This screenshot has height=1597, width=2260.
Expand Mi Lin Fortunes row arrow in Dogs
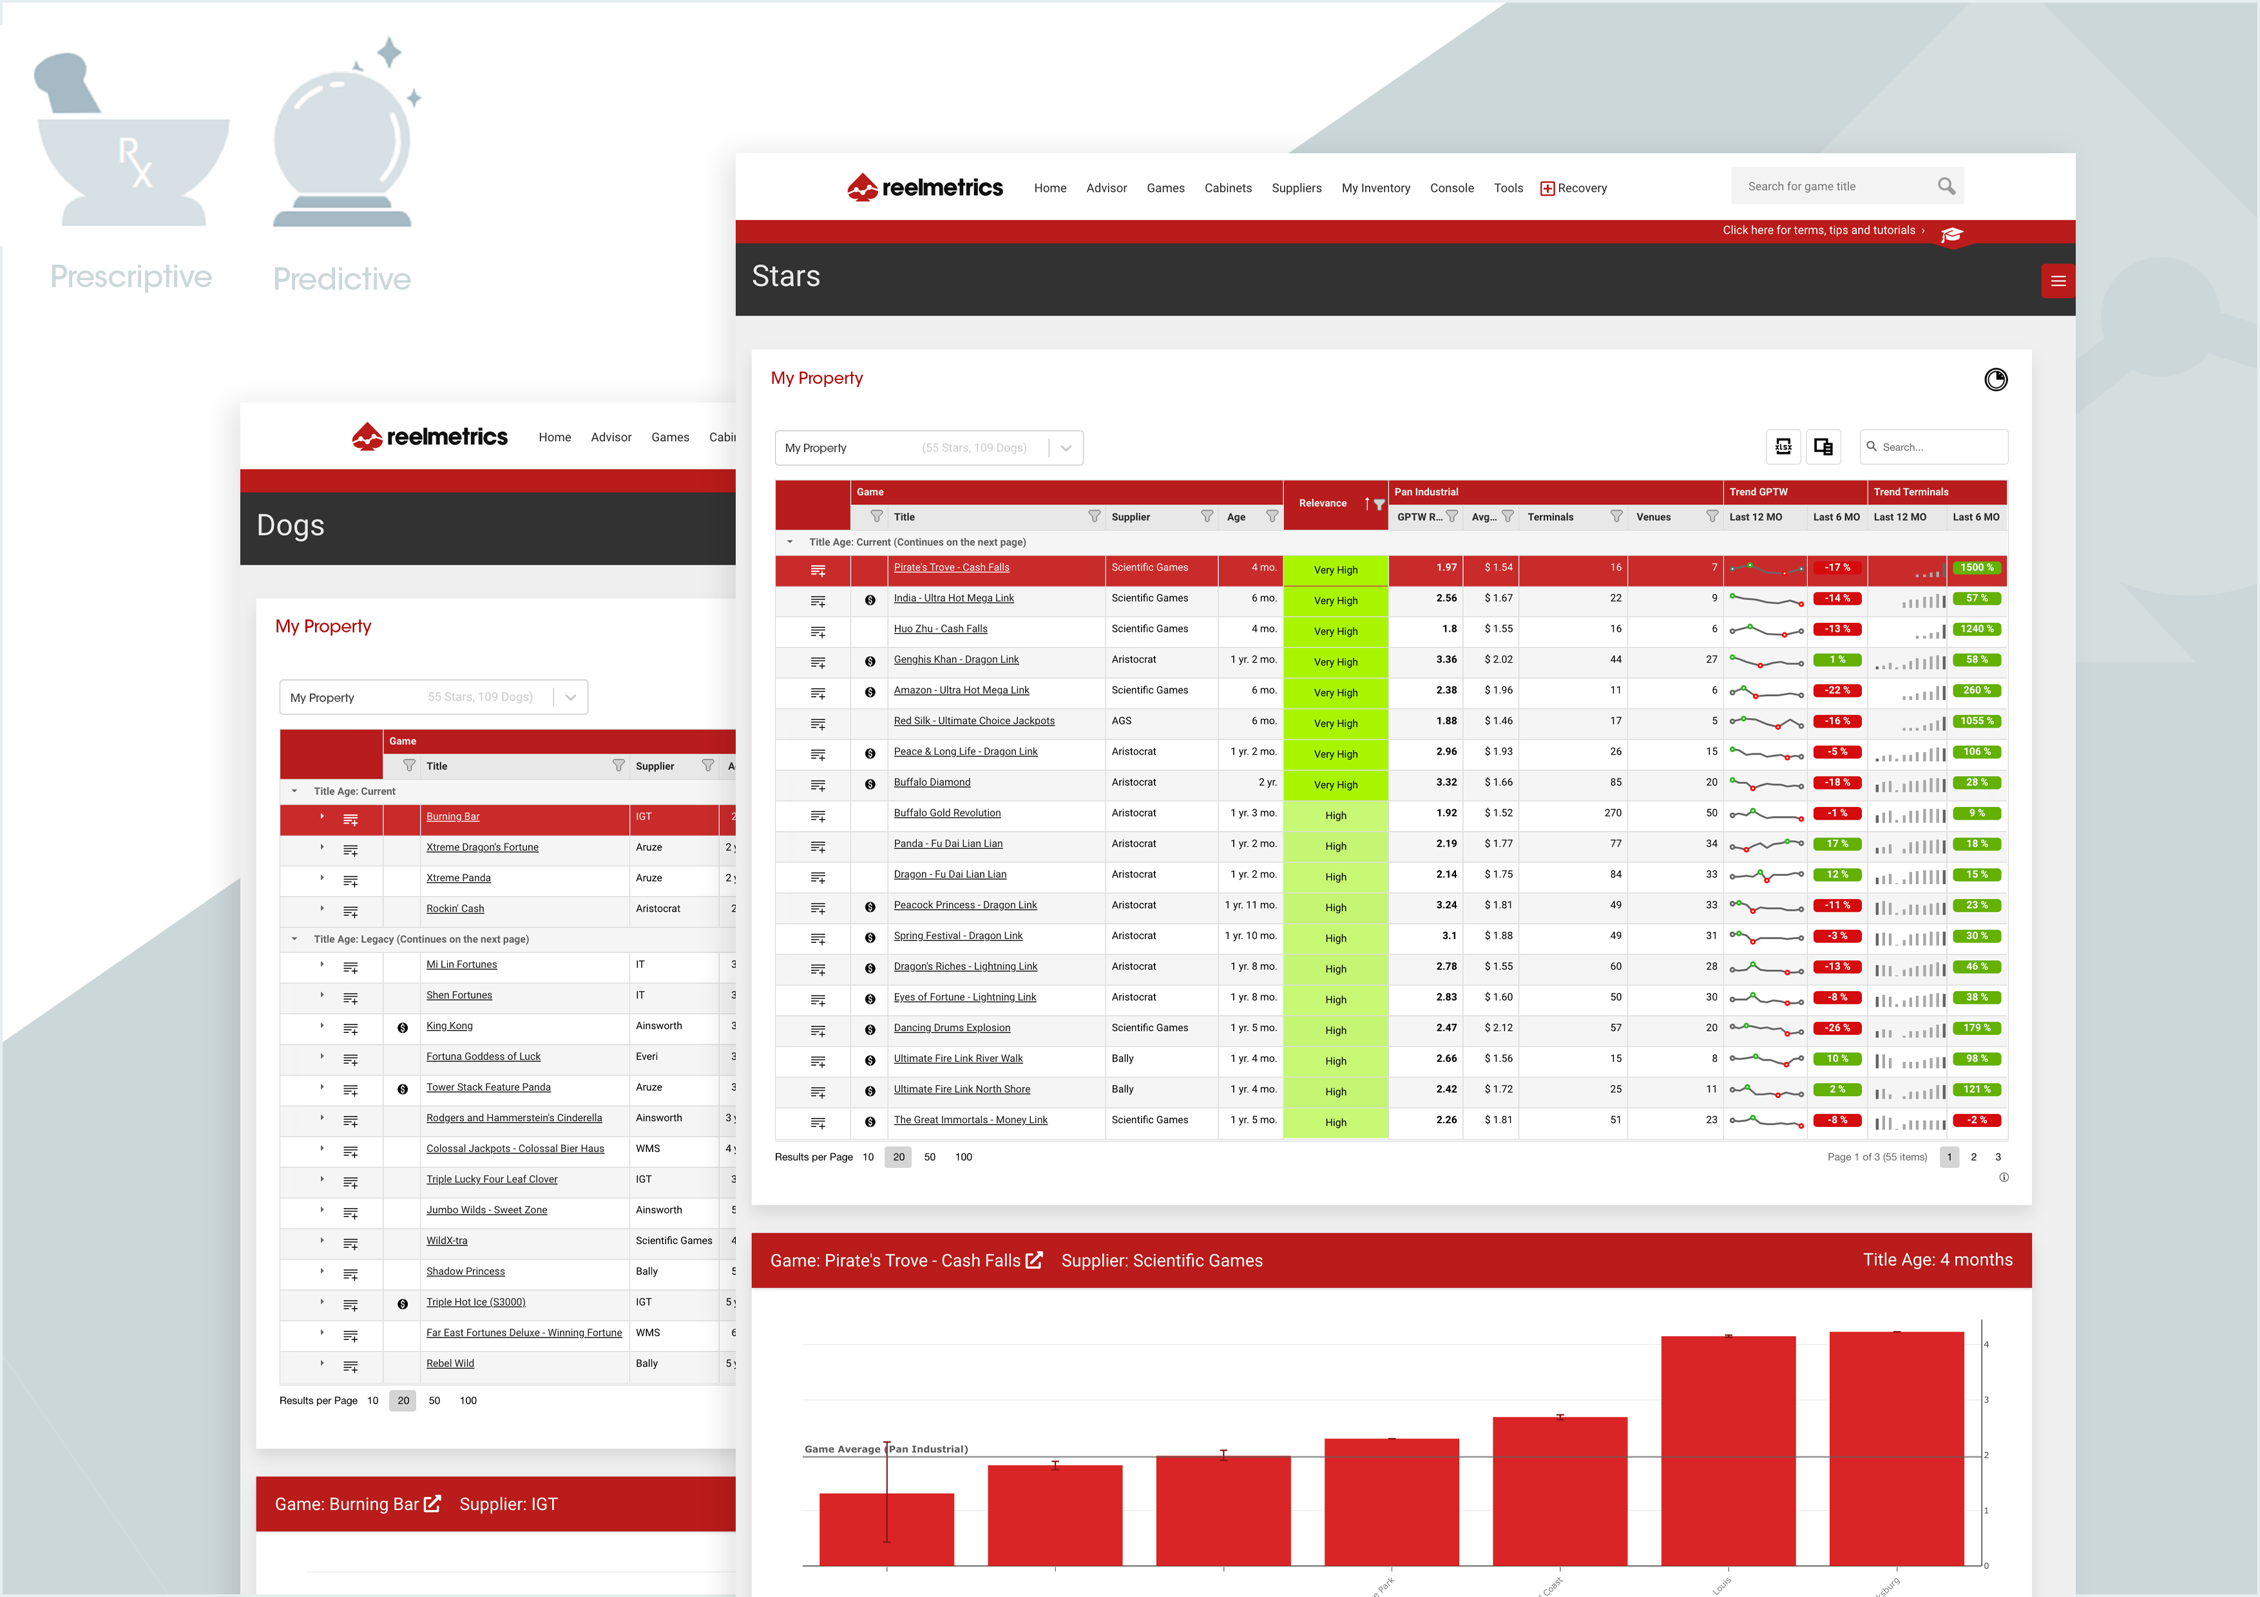click(x=322, y=963)
